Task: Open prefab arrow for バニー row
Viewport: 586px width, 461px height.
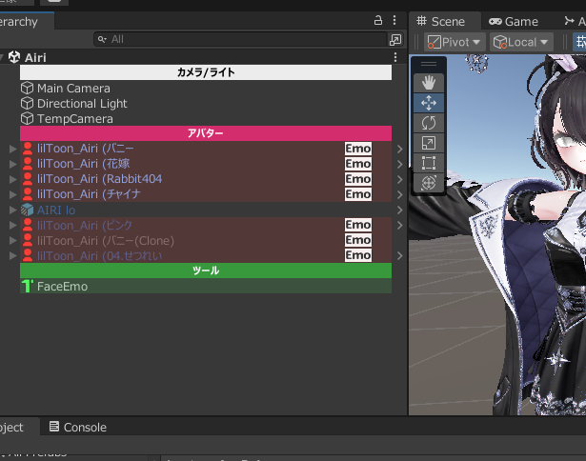Action: (x=400, y=149)
